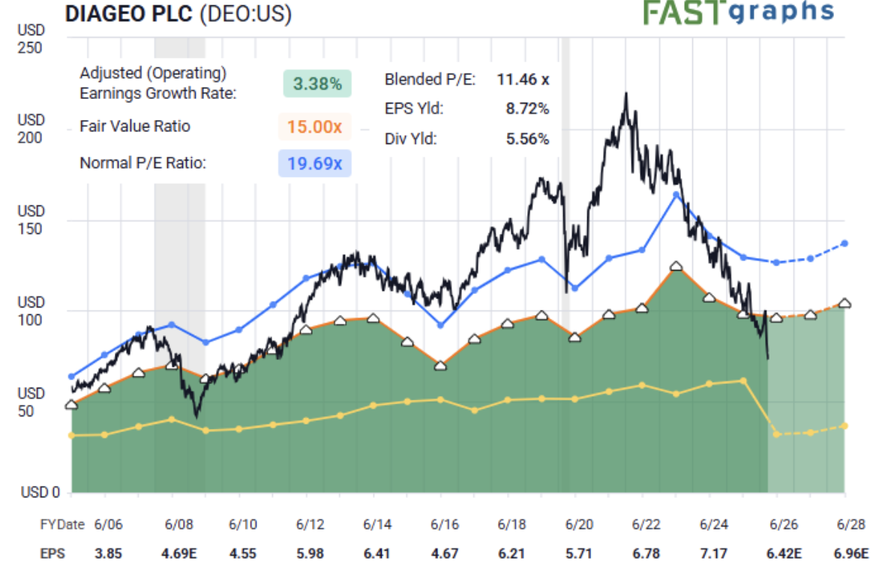Click the 6/14 fiscal year date

point(377,525)
